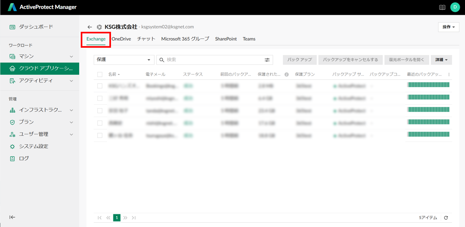The image size is (465, 227).
Task: Click fifth row recent backup bar
Action: [429, 134]
